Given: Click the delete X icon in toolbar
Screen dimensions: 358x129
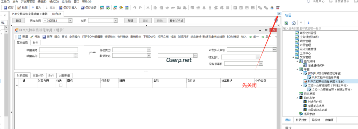Looking at the screenshot, I should (148, 8).
